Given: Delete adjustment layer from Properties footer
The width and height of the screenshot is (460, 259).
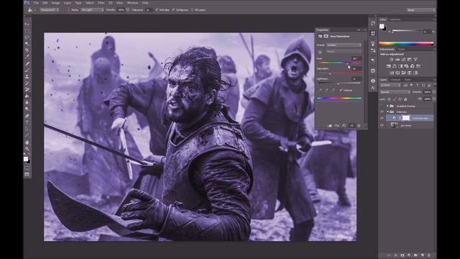Looking at the screenshot, I should (x=359, y=126).
